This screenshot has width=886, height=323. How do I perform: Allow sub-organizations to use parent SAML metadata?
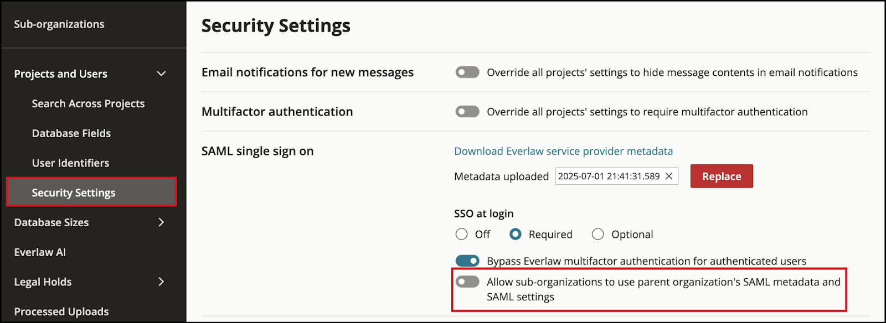tap(467, 282)
